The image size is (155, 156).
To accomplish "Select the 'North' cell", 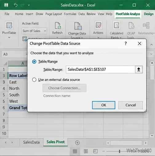I will (x=18, y=88).
